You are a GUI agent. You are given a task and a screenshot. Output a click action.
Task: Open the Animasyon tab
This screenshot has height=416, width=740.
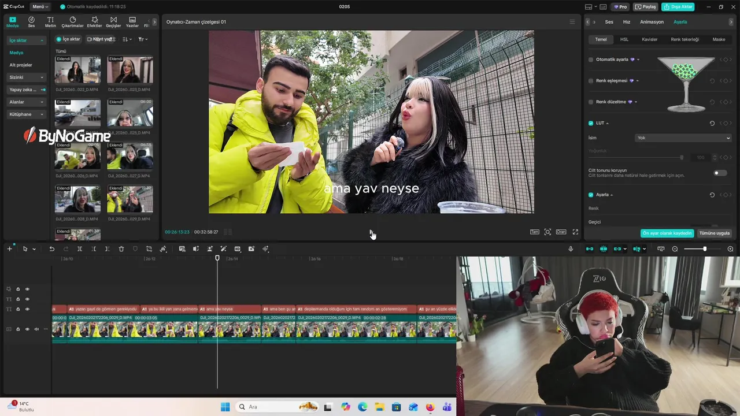(652, 22)
